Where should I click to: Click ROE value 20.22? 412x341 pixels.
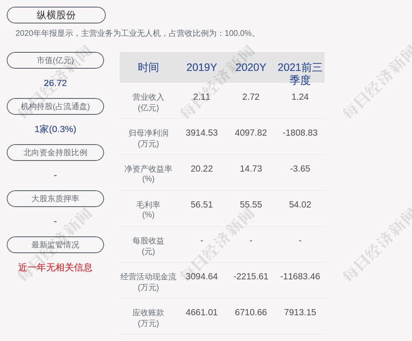coord(202,169)
